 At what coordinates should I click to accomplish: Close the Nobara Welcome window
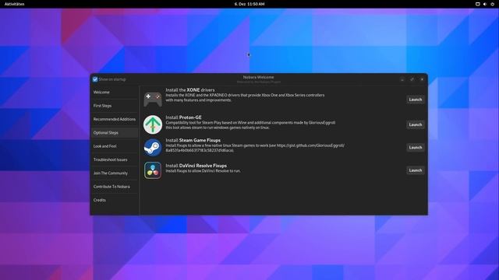point(422,79)
